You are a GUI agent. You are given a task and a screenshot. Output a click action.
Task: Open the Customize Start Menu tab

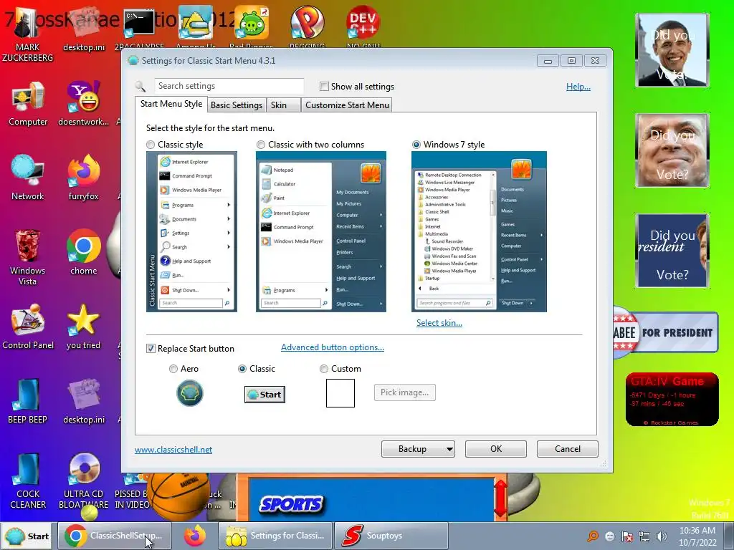tap(348, 105)
